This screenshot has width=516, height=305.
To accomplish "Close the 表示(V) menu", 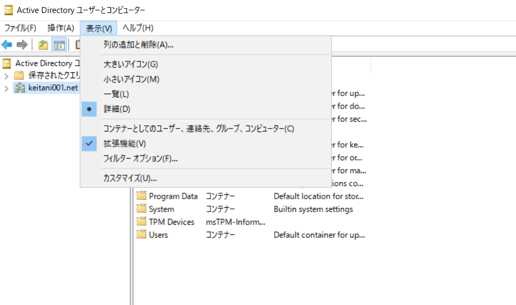I will [99, 28].
